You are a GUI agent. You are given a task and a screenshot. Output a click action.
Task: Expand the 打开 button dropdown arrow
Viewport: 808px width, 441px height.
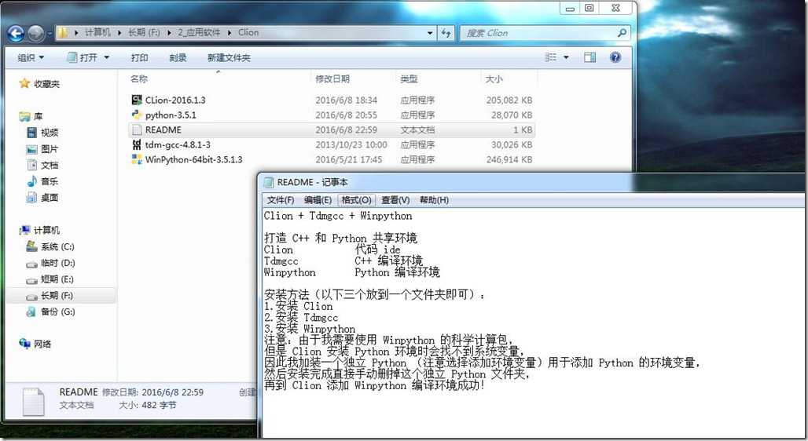[107, 57]
